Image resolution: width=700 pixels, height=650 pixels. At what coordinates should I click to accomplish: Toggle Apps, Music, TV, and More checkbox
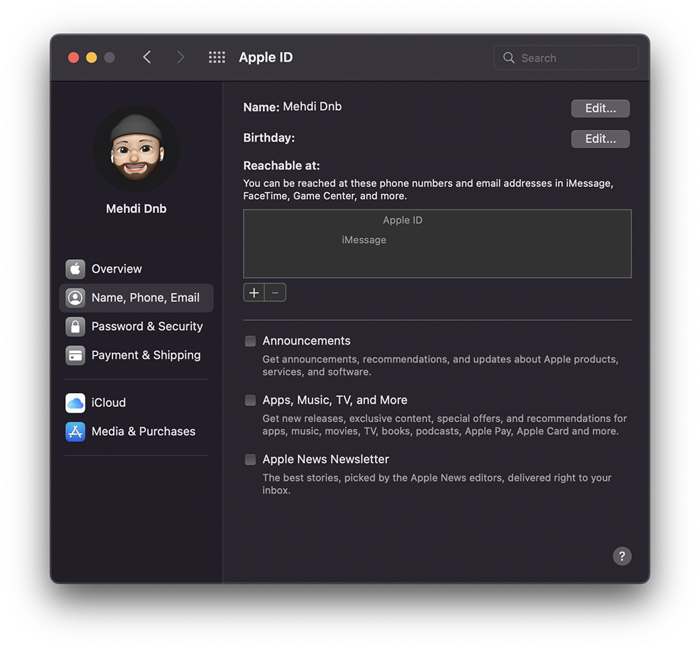pos(251,400)
